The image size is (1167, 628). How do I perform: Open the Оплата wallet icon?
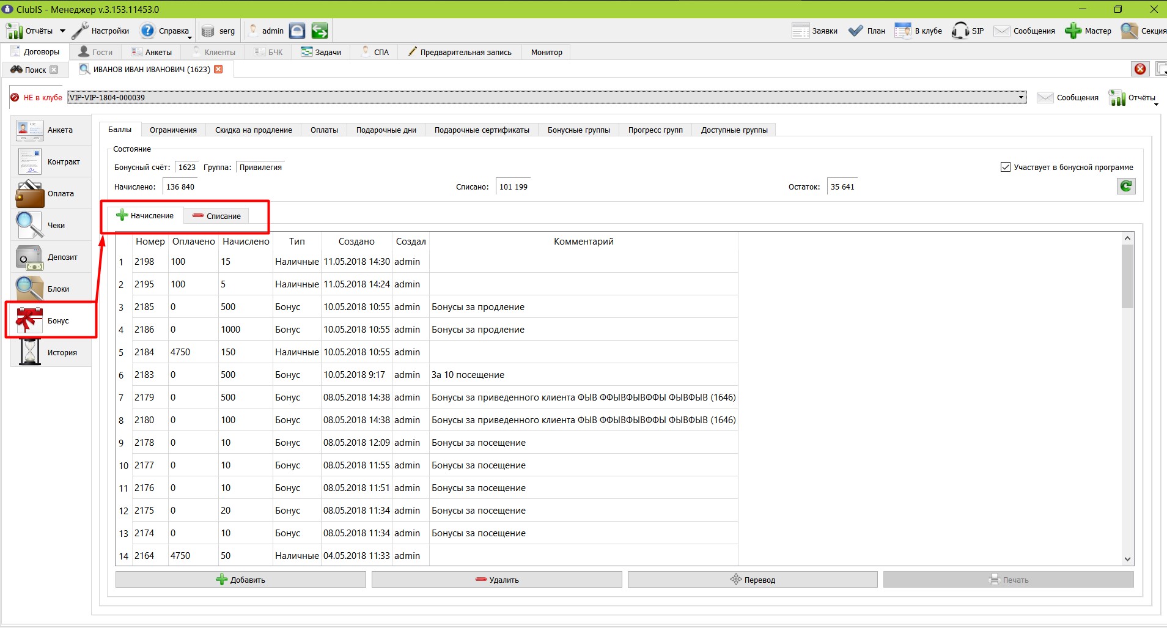coord(29,194)
